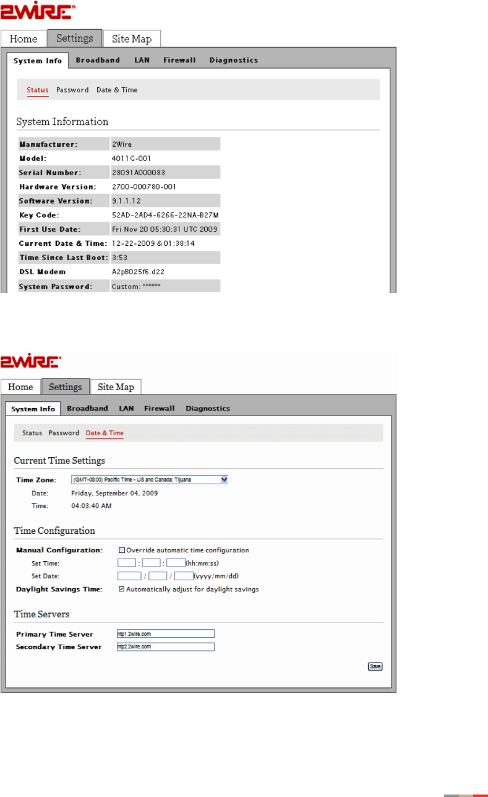Click the Set Date day field
Viewport: 488px width, 797px height.
[x=184, y=576]
